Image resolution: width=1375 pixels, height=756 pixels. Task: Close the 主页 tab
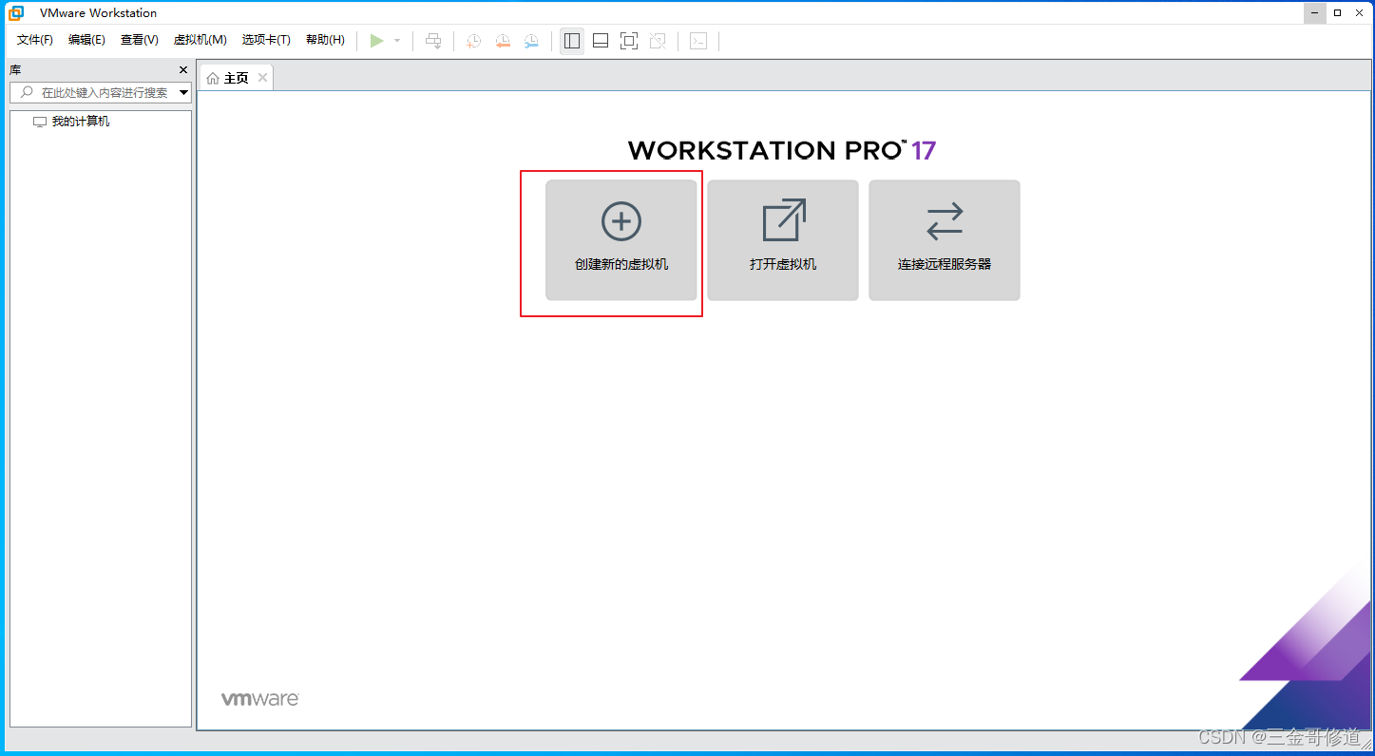pyautogui.click(x=263, y=77)
